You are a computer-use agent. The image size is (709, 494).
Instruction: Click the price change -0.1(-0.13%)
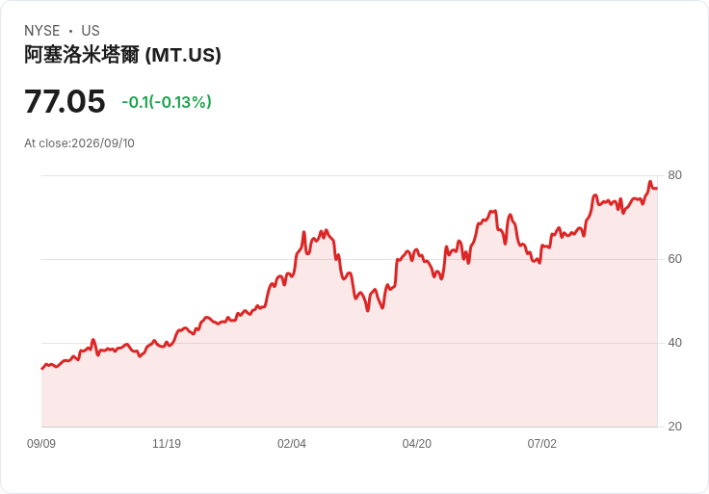pyautogui.click(x=167, y=102)
